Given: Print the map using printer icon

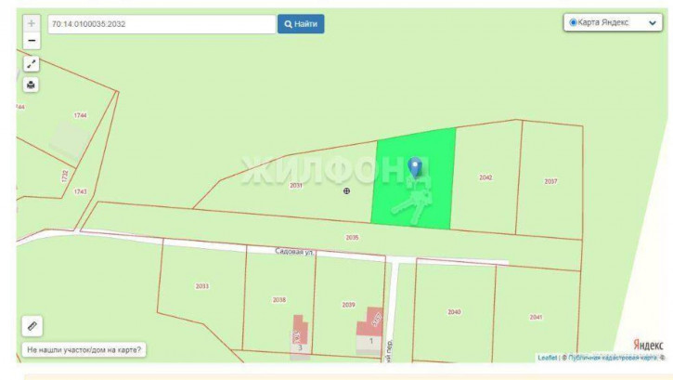Looking at the screenshot, I should pos(31,85).
